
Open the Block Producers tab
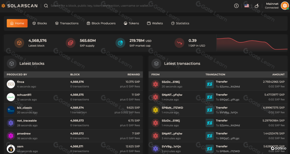pos(101,23)
